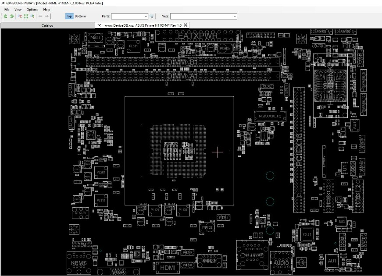Click the zoom out magnifier icon
This screenshot has width=382, height=276.
click(x=20, y=16)
